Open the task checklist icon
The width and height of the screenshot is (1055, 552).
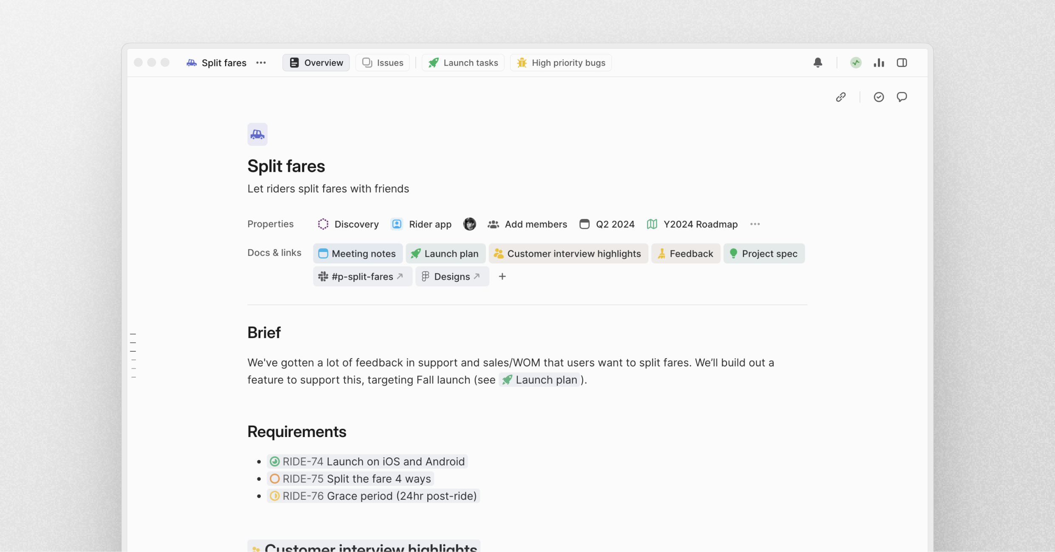tap(878, 97)
